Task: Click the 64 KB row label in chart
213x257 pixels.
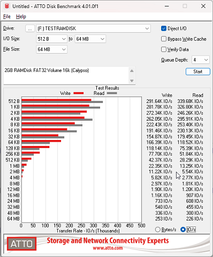Action: 14,142
